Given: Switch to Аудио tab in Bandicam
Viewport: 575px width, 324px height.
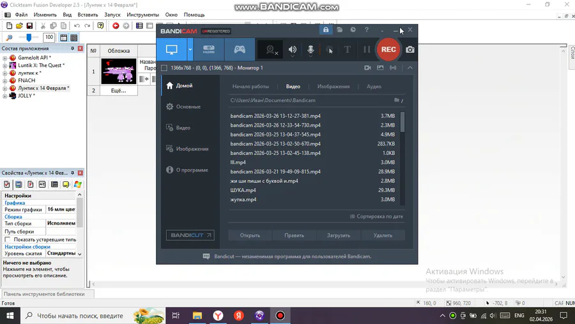Looking at the screenshot, I should click(x=374, y=86).
